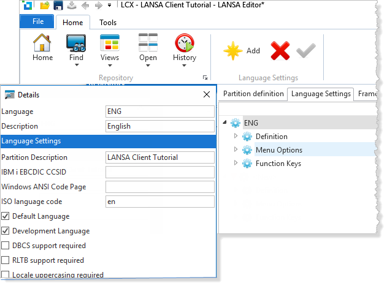Toggle the Default Language checkbox
This screenshot has height=291, width=387.
coord(6,216)
